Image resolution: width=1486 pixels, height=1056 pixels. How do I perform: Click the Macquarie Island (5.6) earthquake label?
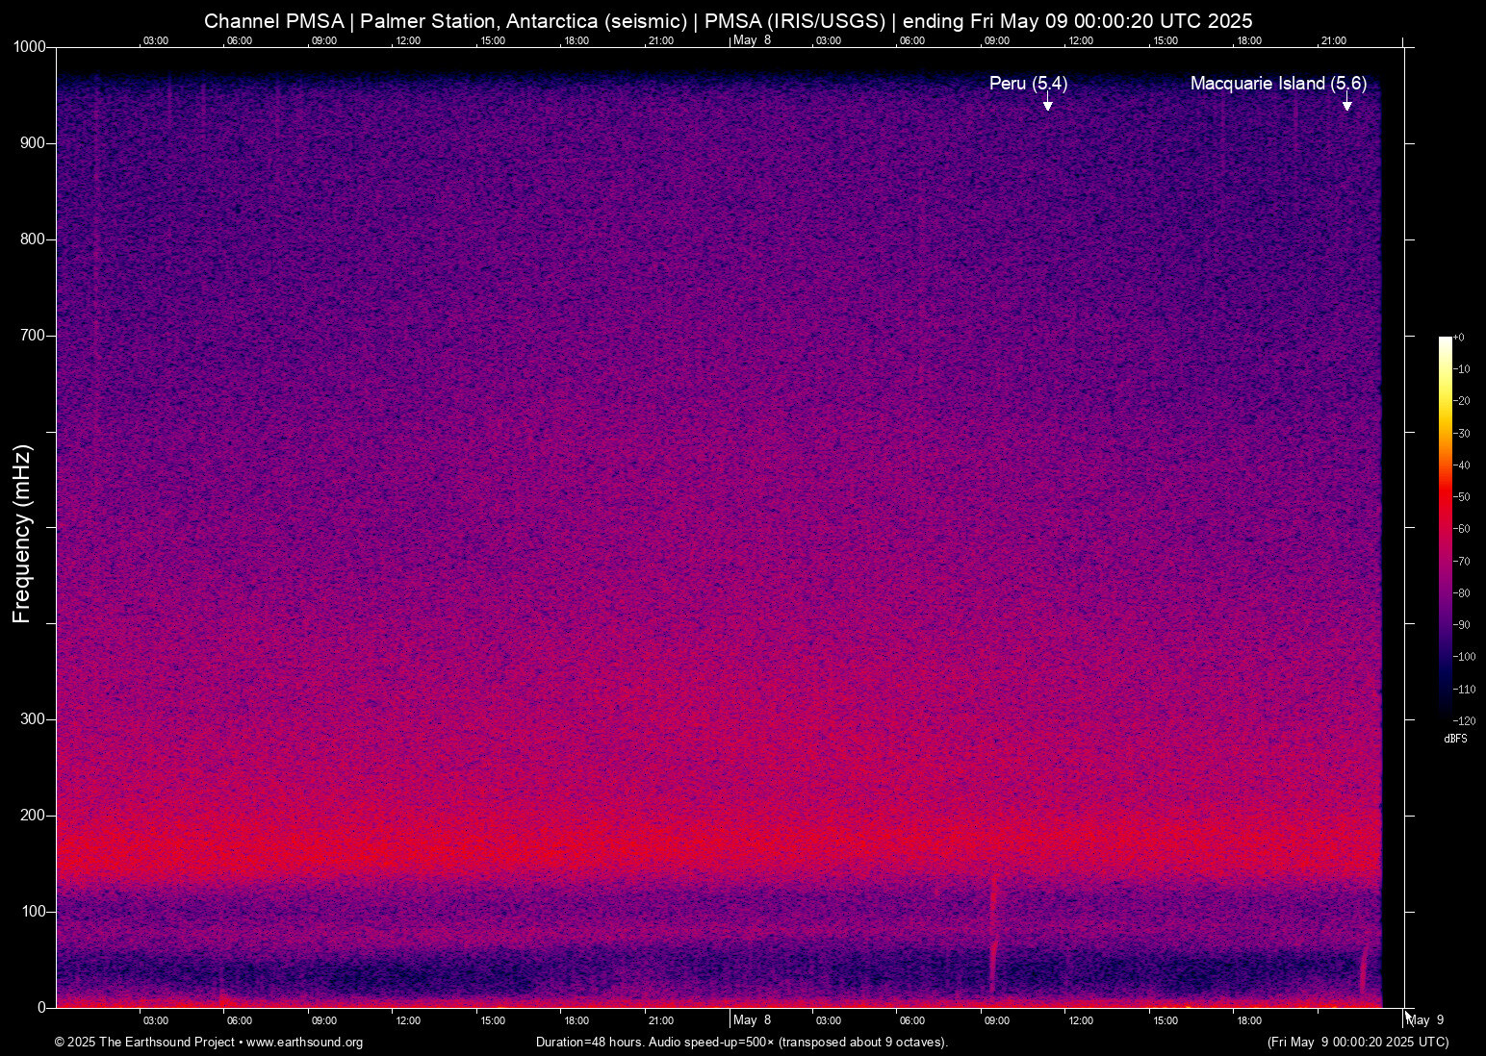point(1278,84)
